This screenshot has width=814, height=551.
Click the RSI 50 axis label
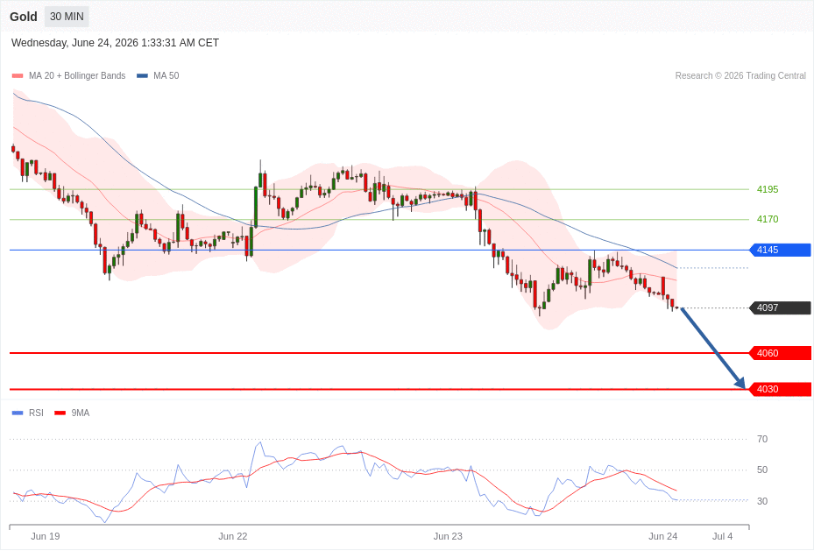(762, 470)
